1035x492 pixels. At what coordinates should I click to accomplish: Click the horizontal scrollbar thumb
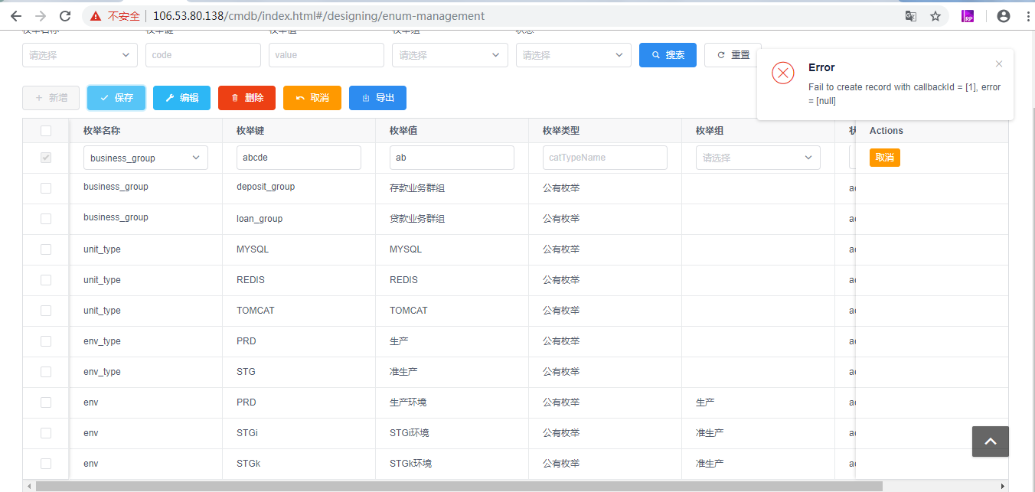click(x=459, y=486)
